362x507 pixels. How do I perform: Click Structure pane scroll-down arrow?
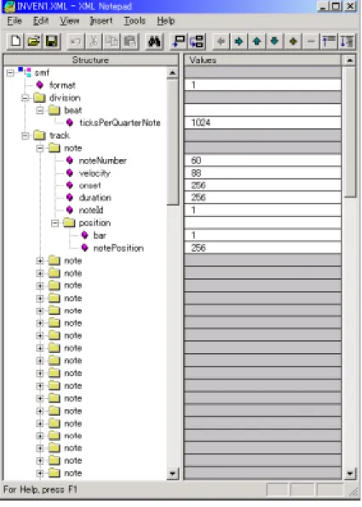(x=173, y=474)
